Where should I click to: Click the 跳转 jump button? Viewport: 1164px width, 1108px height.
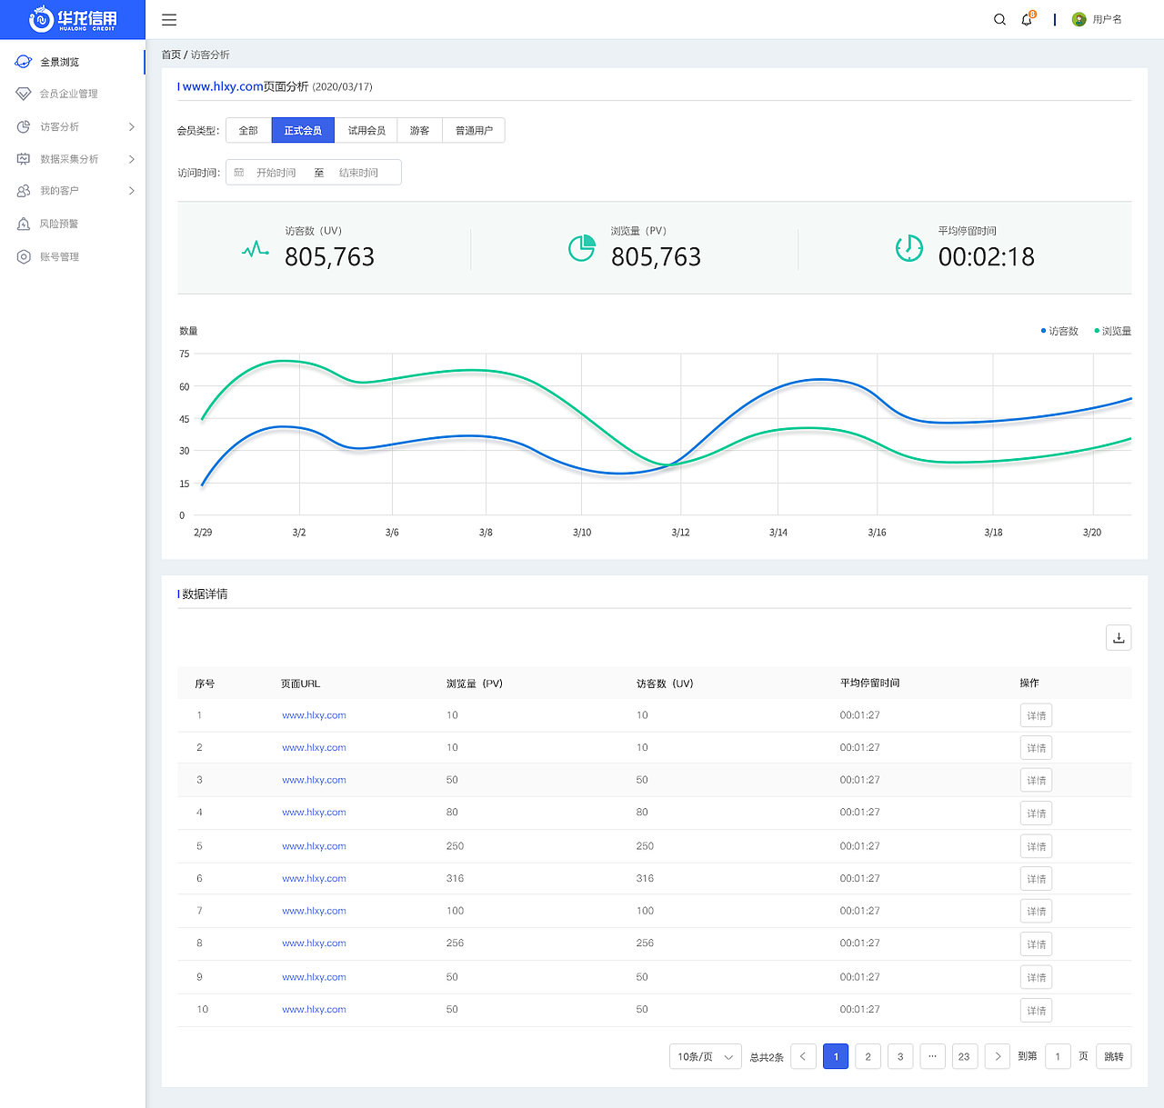tap(1113, 1056)
